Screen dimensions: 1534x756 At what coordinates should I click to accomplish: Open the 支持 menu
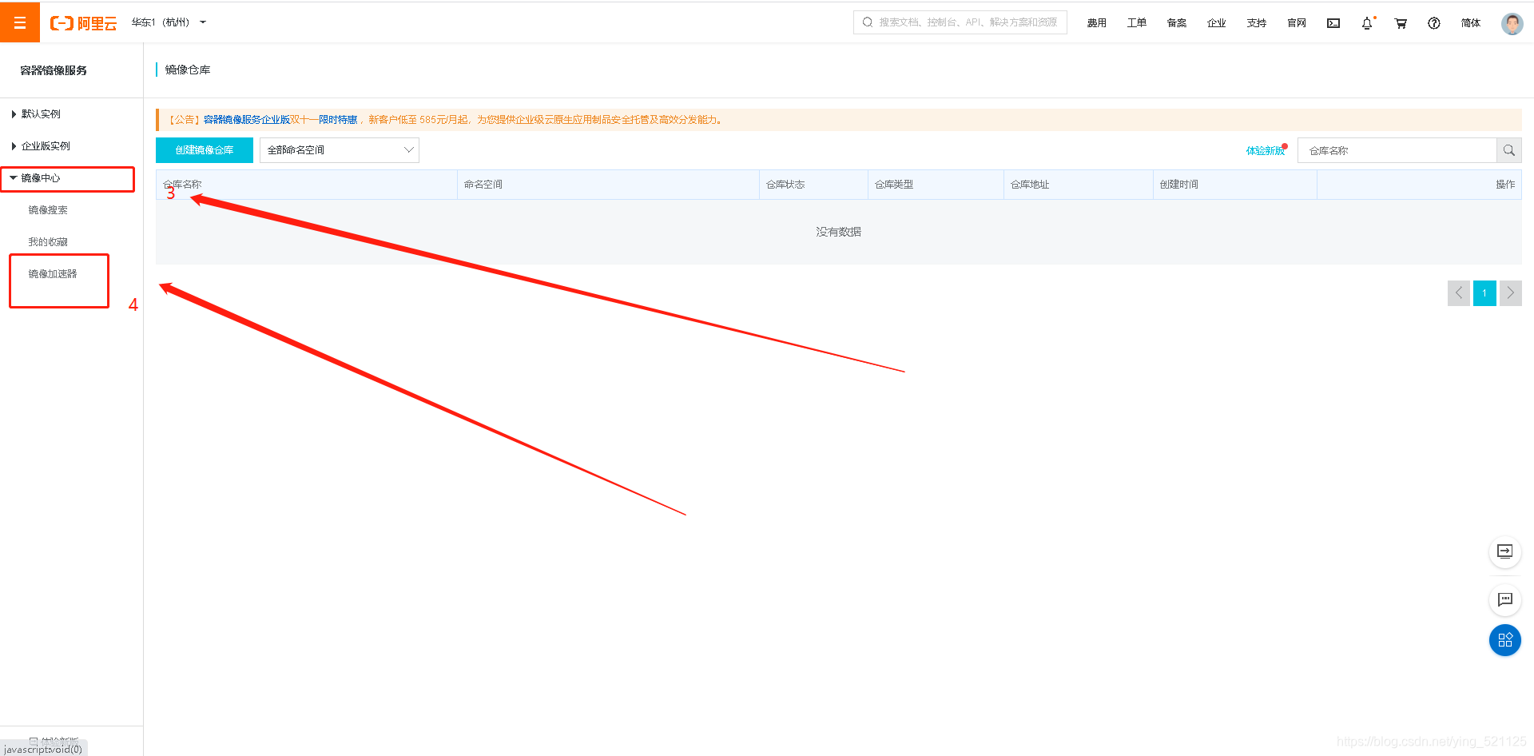pyautogui.click(x=1256, y=23)
